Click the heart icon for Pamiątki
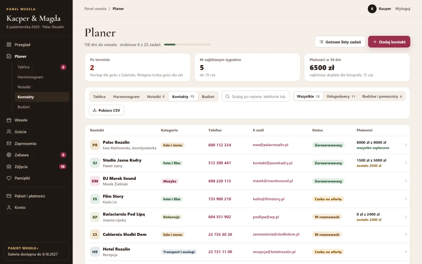The width and height of the screenshot is (422, 264). (9, 178)
